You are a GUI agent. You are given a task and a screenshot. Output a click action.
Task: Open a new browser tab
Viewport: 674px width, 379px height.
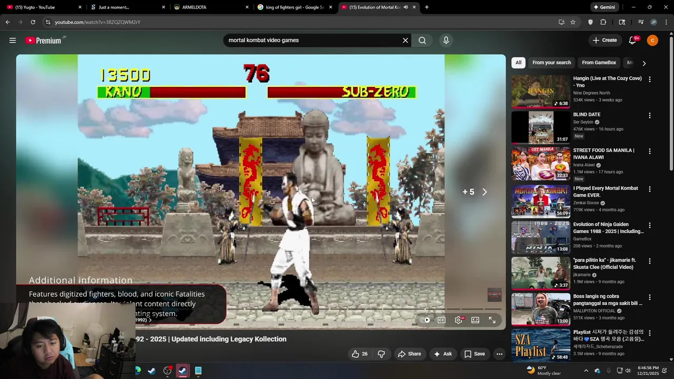tap(427, 7)
